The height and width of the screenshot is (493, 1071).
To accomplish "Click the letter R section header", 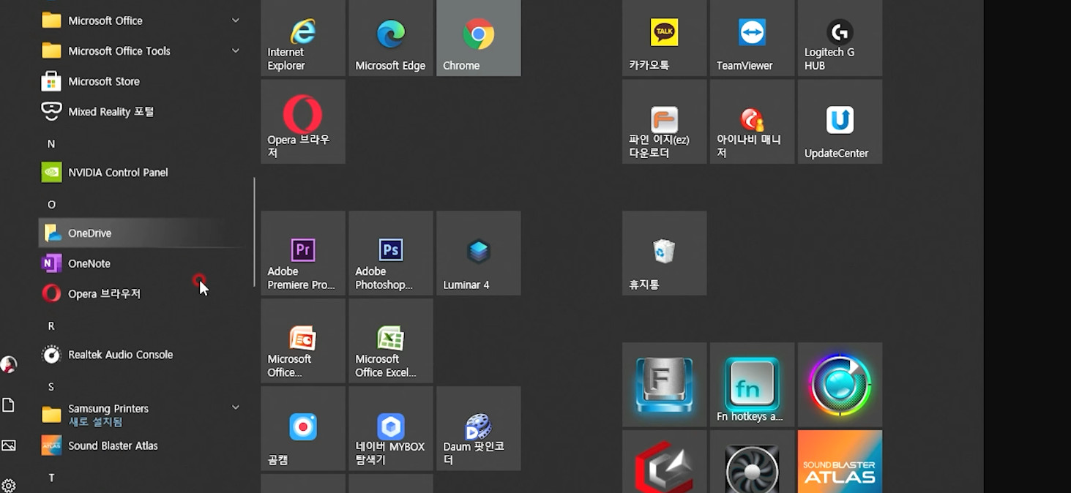I will [51, 326].
